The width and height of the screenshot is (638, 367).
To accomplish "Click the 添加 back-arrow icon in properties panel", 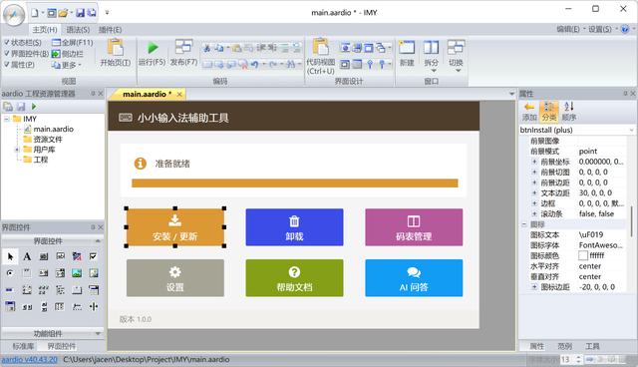I will point(529,107).
